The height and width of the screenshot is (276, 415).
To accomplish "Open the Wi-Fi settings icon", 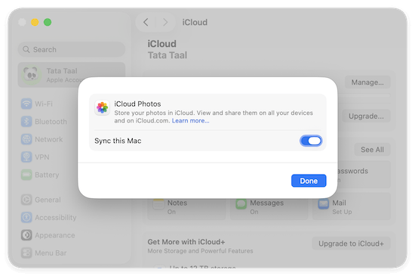I will (26, 104).
